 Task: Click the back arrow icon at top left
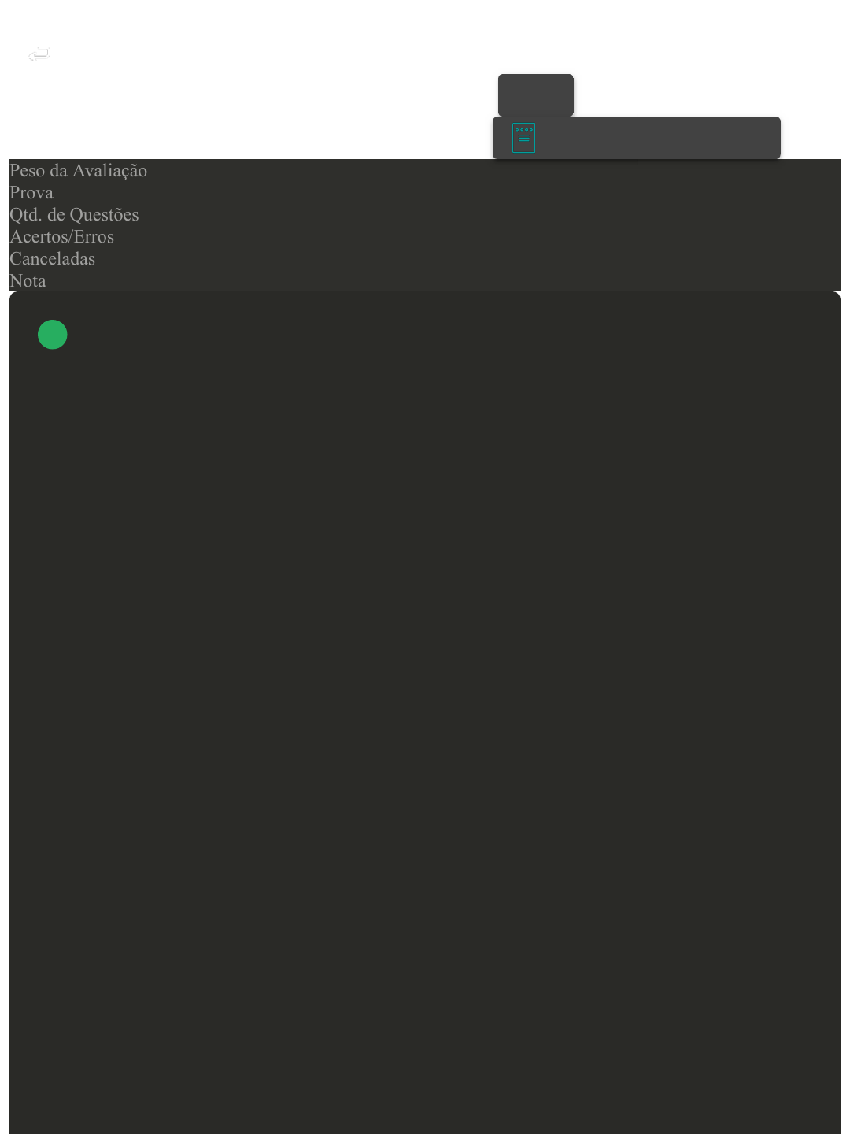[x=39, y=54]
